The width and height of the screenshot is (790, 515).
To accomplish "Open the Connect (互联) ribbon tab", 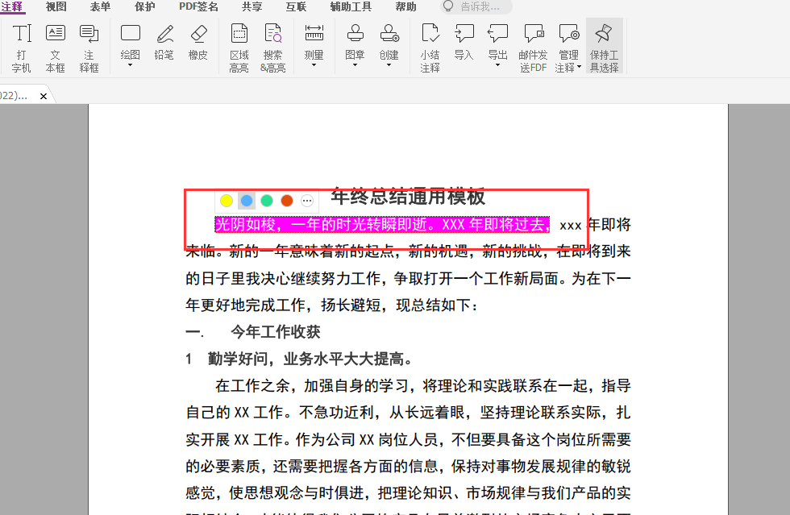I will pyautogui.click(x=296, y=6).
